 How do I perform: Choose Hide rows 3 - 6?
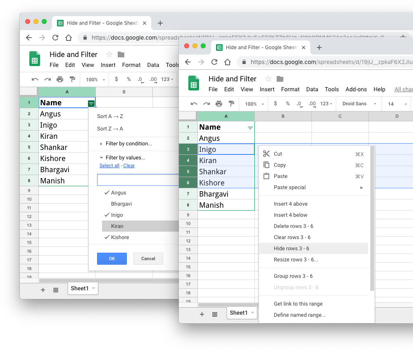click(313, 249)
